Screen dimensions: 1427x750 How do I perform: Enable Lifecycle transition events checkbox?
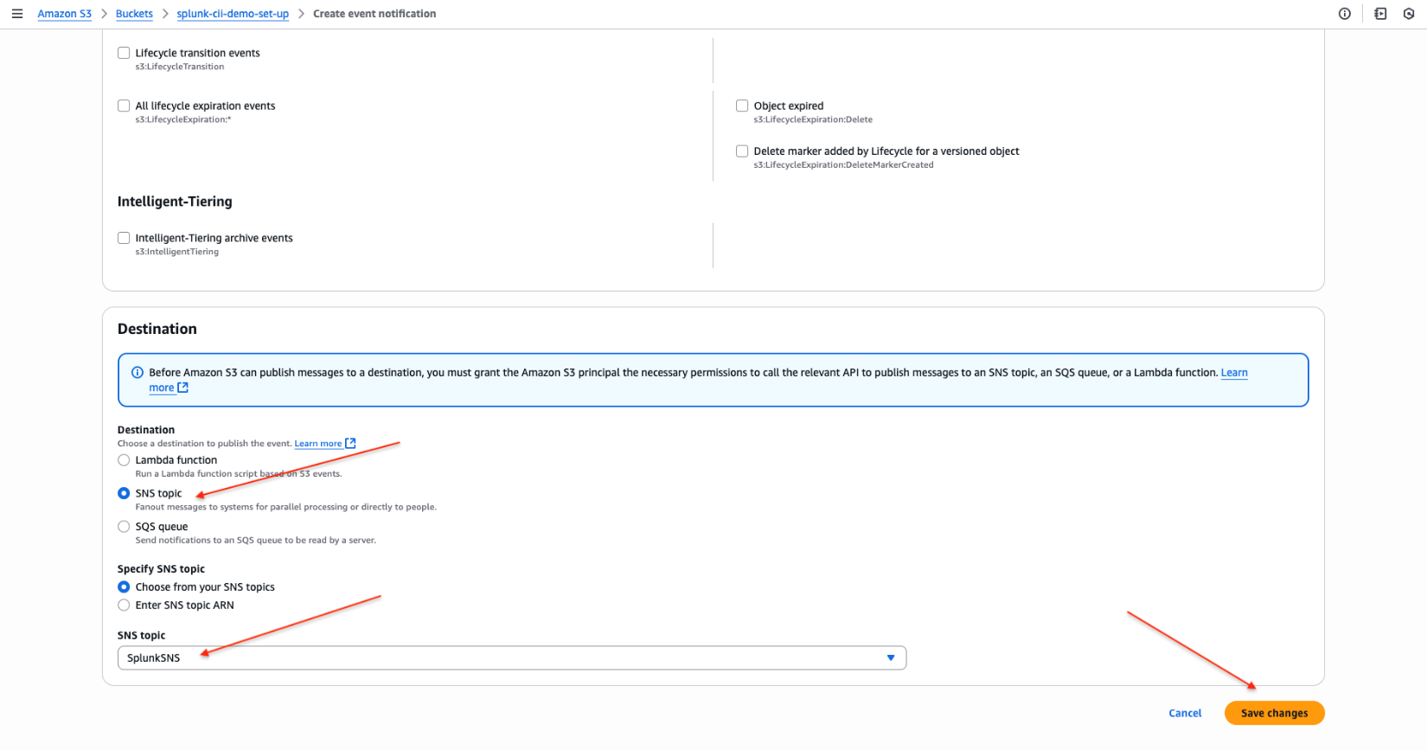pyautogui.click(x=124, y=54)
